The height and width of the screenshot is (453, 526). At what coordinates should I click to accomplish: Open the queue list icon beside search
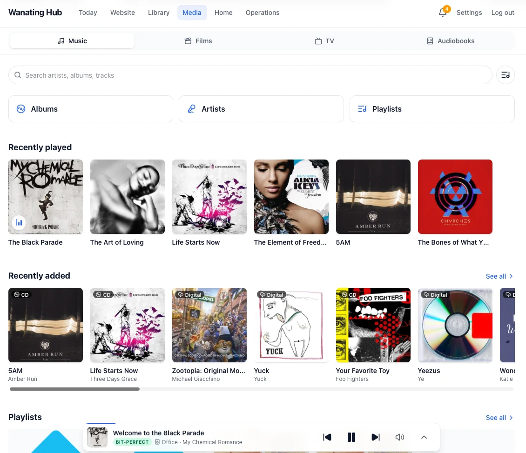[505, 75]
